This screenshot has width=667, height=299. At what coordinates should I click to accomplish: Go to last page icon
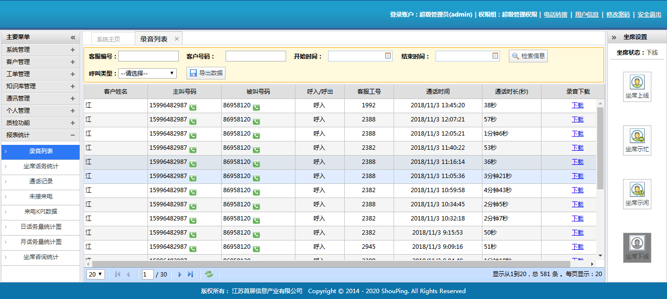[190, 274]
